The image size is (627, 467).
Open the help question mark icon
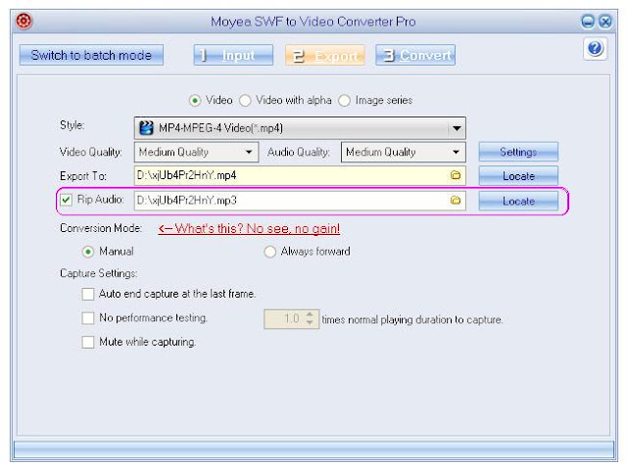pos(595,49)
